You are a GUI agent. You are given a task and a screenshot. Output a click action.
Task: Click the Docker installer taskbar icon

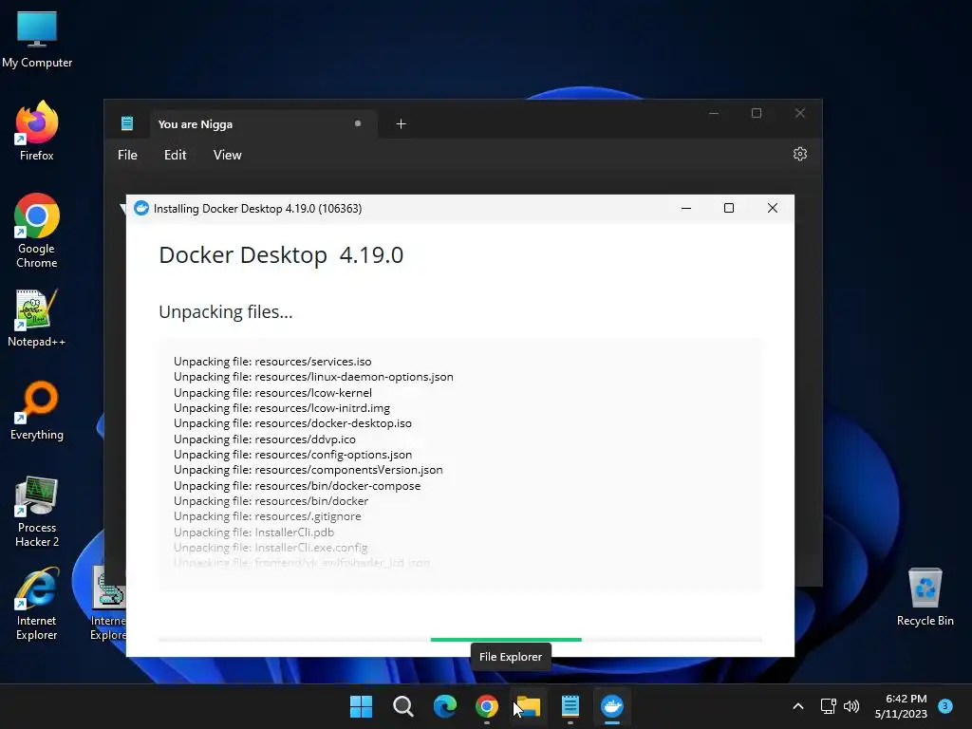(x=612, y=706)
